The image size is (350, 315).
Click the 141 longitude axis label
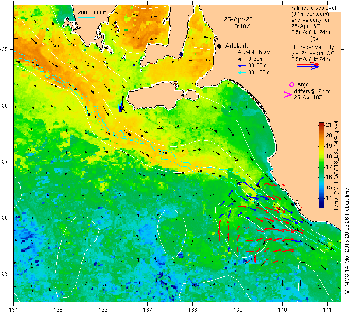point(327,310)
